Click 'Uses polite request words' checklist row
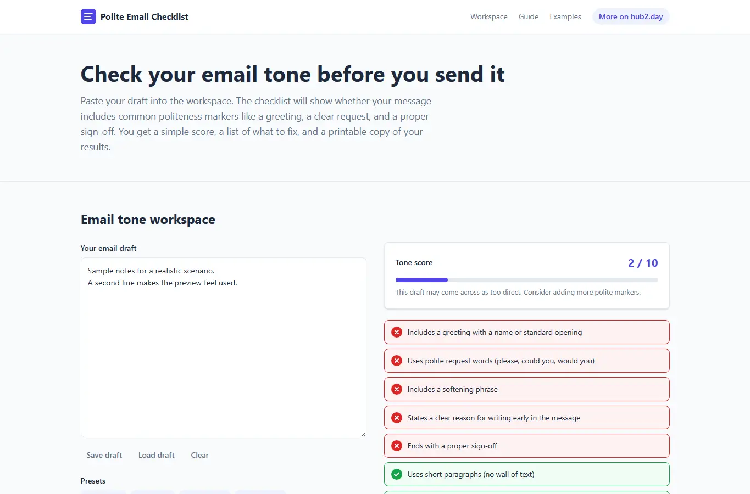Viewport: 750px width, 494px height. (527, 361)
